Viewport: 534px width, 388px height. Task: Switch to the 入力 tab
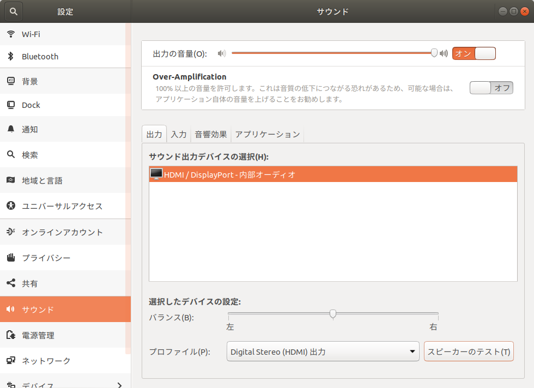pos(179,134)
